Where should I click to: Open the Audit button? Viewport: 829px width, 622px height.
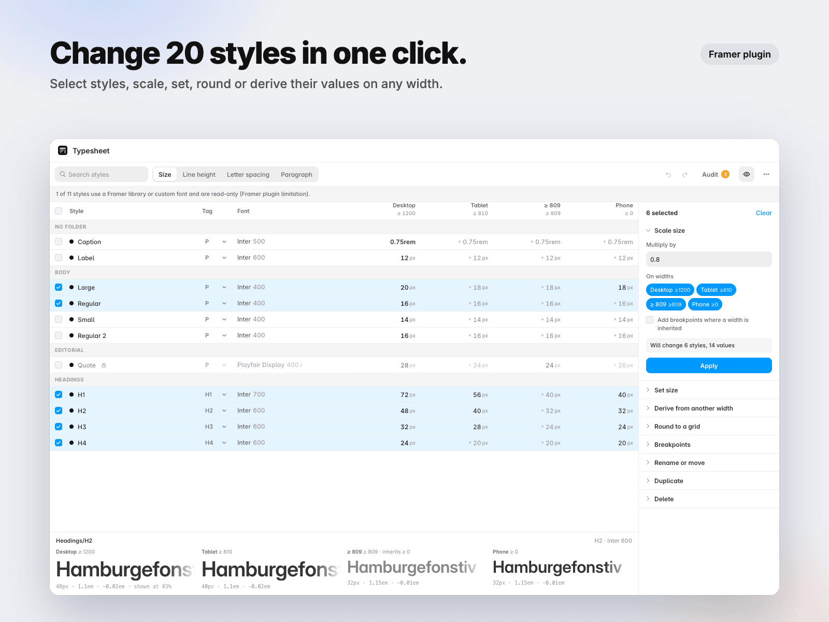pyautogui.click(x=715, y=174)
